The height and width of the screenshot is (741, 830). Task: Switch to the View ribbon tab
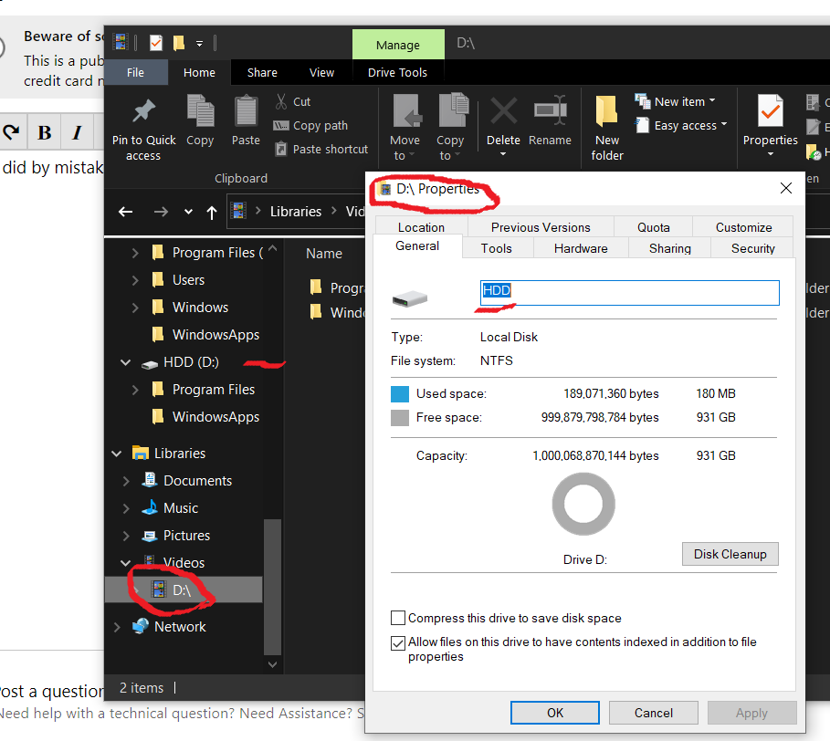point(321,72)
